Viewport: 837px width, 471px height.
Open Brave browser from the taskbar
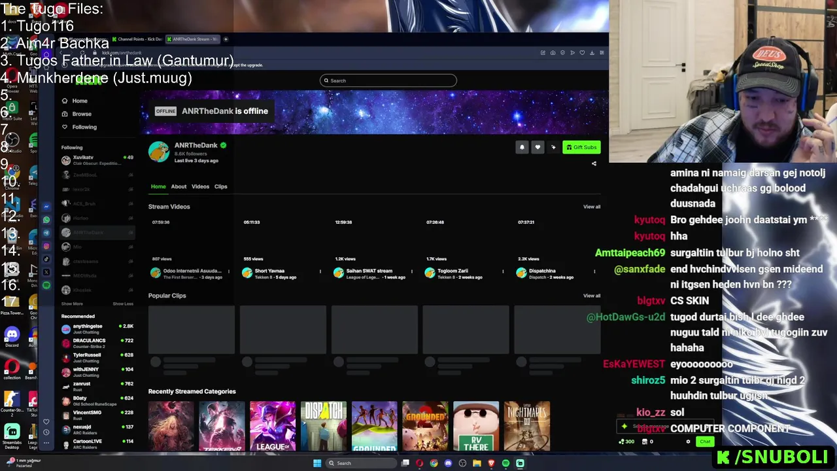491,463
